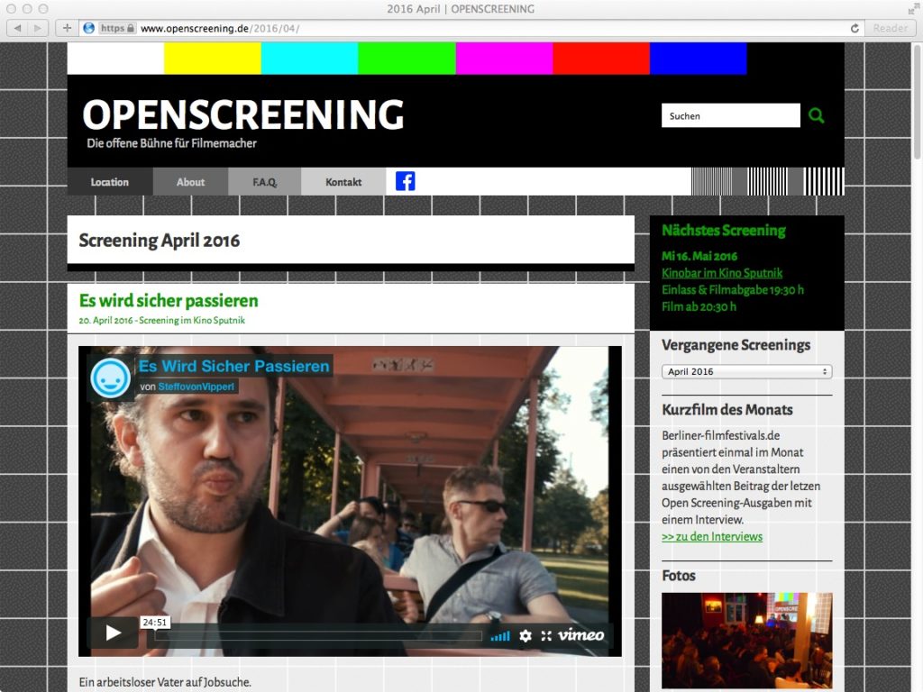This screenshot has width=923, height=692.
Task: Go back to the previous page
Action: [17, 28]
